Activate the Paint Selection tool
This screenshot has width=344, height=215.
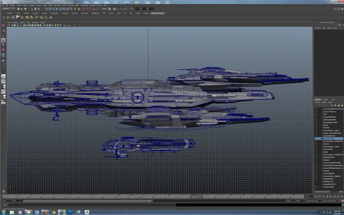(x=3, y=35)
